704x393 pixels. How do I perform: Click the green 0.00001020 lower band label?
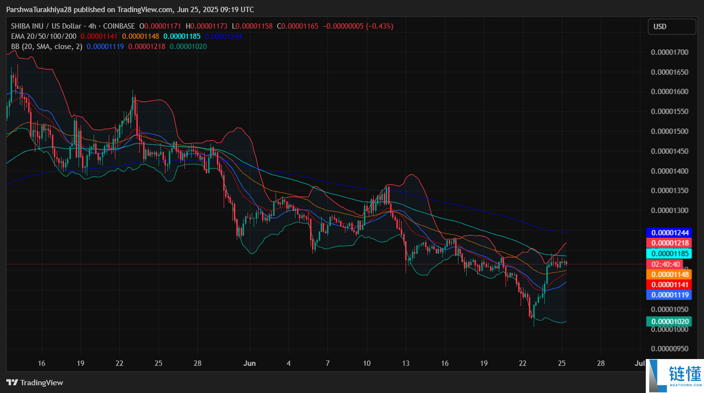[670, 321]
